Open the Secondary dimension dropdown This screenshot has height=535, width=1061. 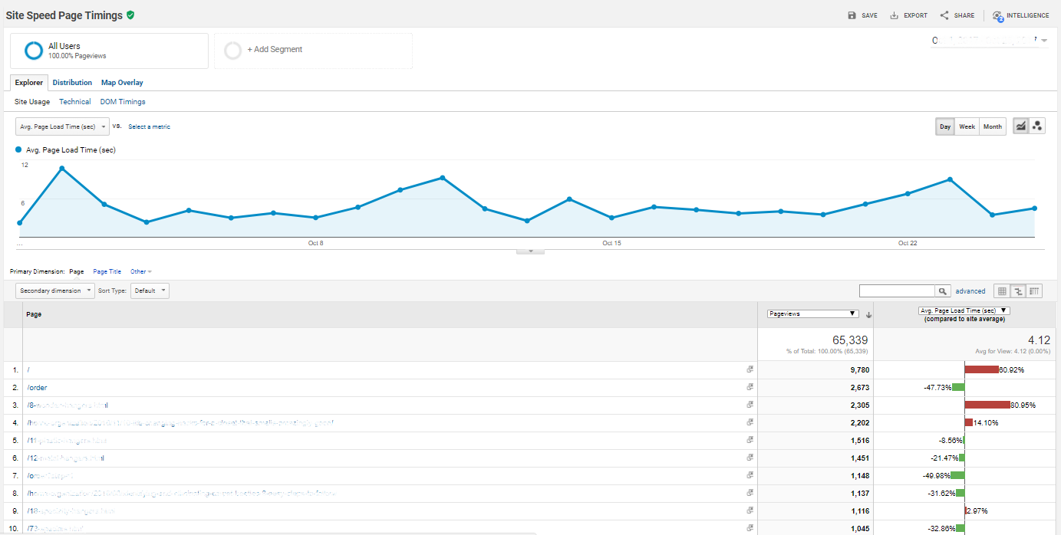pos(54,290)
